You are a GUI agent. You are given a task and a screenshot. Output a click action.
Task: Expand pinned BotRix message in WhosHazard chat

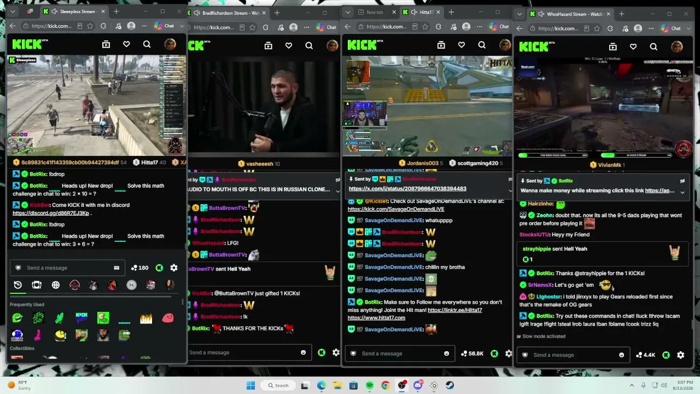[x=682, y=192]
